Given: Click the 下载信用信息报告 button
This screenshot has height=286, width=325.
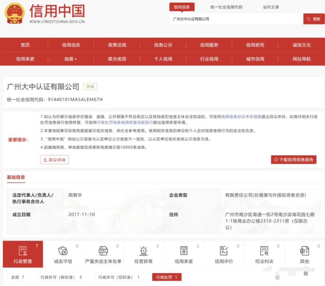Looking at the screenshot, I should [293, 160].
